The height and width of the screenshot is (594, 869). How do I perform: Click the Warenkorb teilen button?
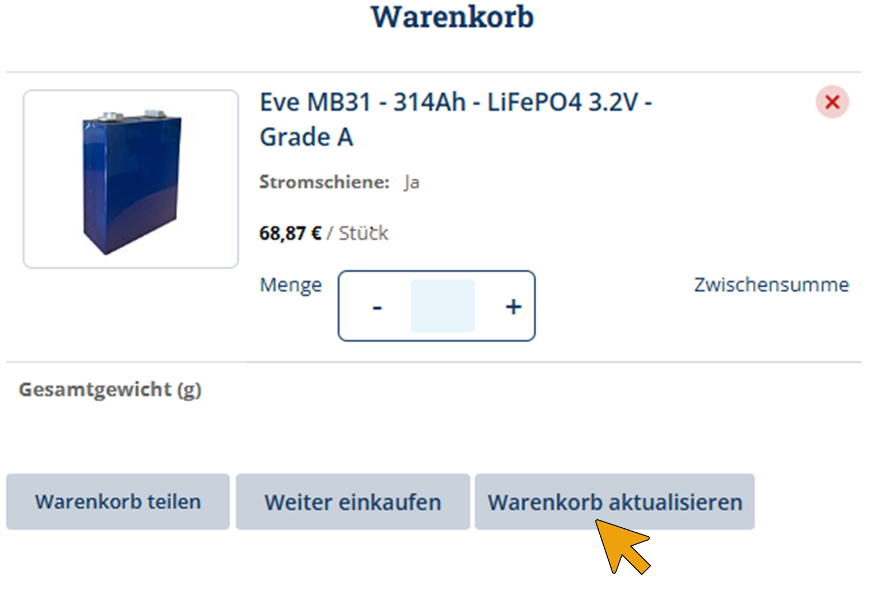pyautogui.click(x=118, y=501)
